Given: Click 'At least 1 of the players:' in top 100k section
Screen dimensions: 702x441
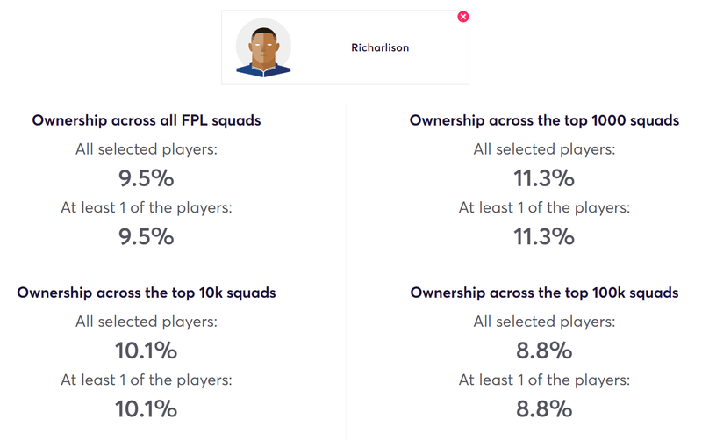Looking at the screenshot, I should coord(544,380).
